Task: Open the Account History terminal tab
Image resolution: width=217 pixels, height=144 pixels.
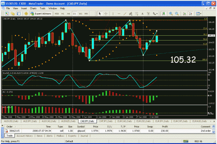Action: click(x=25, y=136)
